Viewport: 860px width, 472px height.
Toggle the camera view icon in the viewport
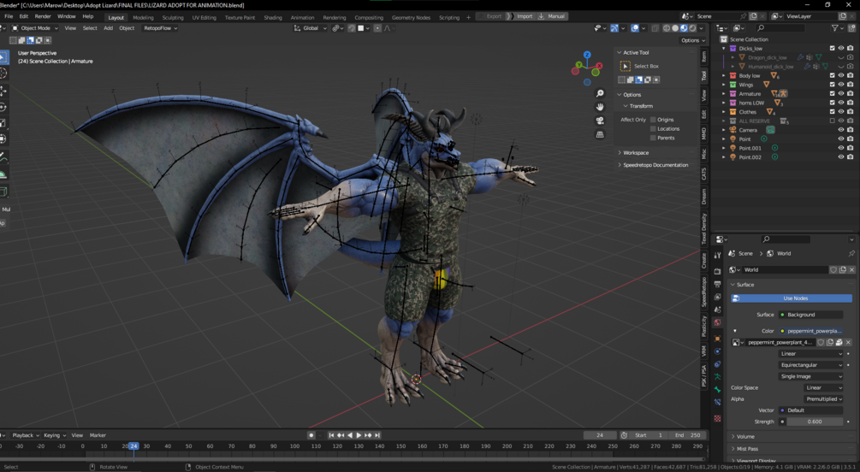[x=600, y=121]
